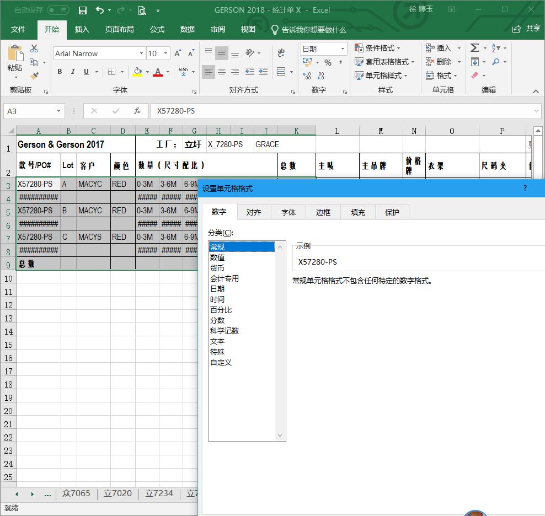Toggle Underline formatting
This screenshot has height=516, width=545.
coord(86,72)
